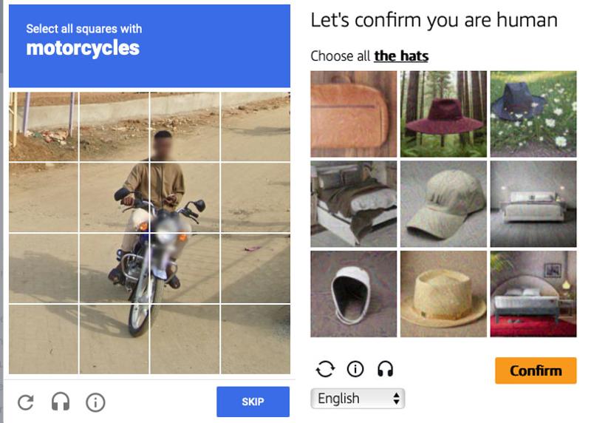Pick the bedroom with red carpet image
This screenshot has height=423, width=591.
[533, 294]
